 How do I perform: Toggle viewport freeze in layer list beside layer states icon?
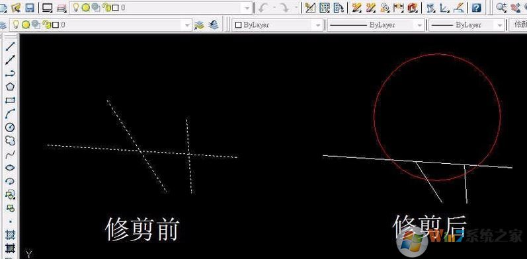pos(96,8)
